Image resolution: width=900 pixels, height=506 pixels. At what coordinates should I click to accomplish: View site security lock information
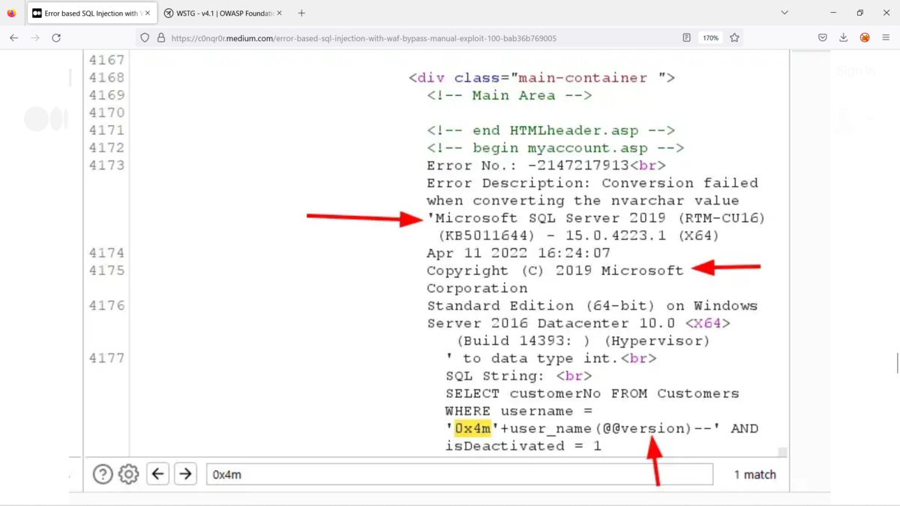160,37
